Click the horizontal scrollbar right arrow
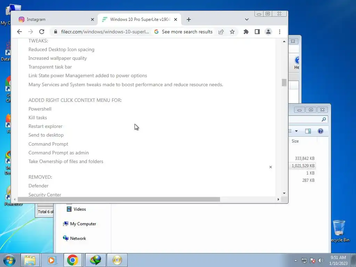This screenshot has width=356, height=267. [x=278, y=199]
